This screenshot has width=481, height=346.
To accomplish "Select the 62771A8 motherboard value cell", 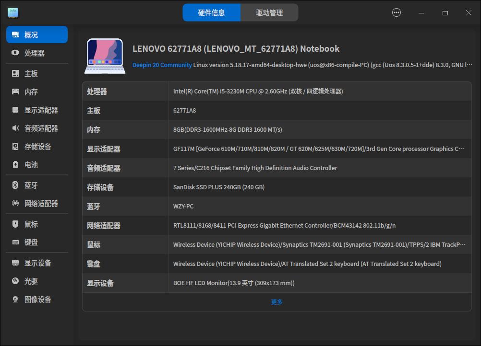I will click(184, 111).
